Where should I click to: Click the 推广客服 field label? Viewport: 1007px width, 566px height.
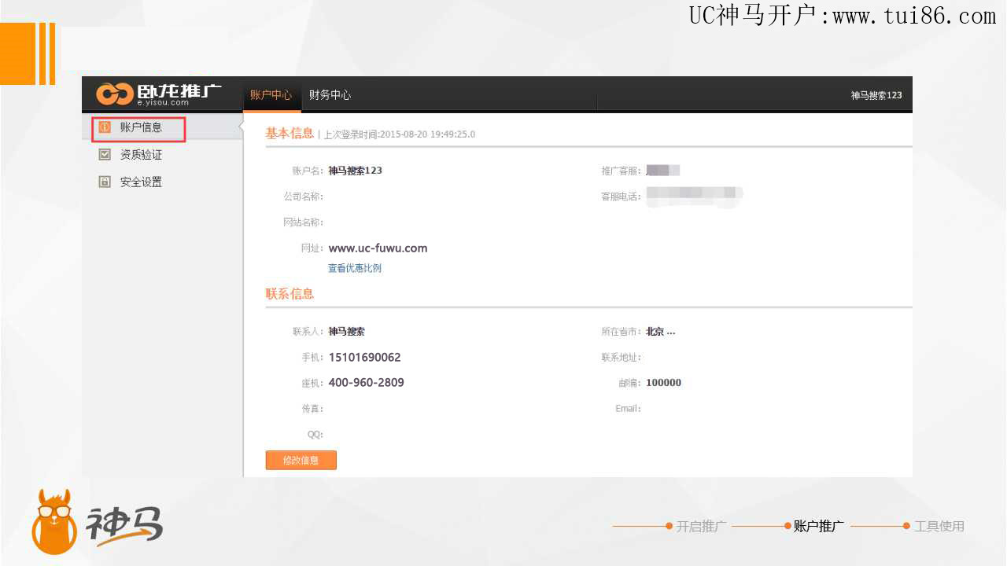[x=622, y=171]
